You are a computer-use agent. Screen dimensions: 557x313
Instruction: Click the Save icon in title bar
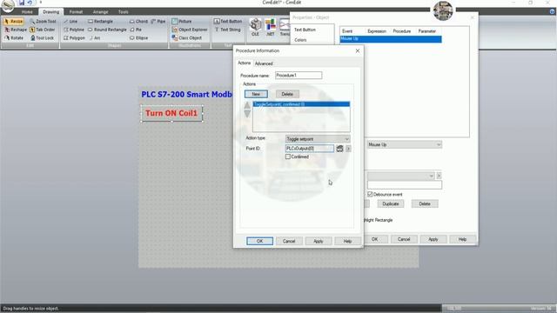tap(22, 3)
